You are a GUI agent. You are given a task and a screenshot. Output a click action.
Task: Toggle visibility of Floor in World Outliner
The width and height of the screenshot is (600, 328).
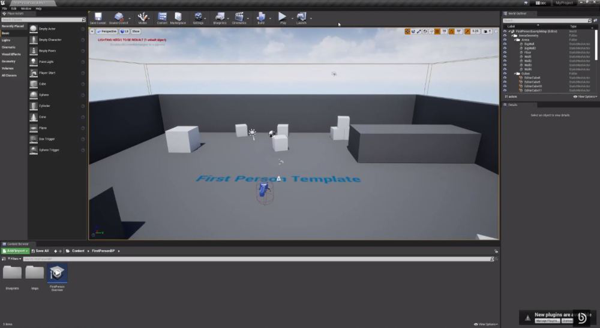[505, 52]
